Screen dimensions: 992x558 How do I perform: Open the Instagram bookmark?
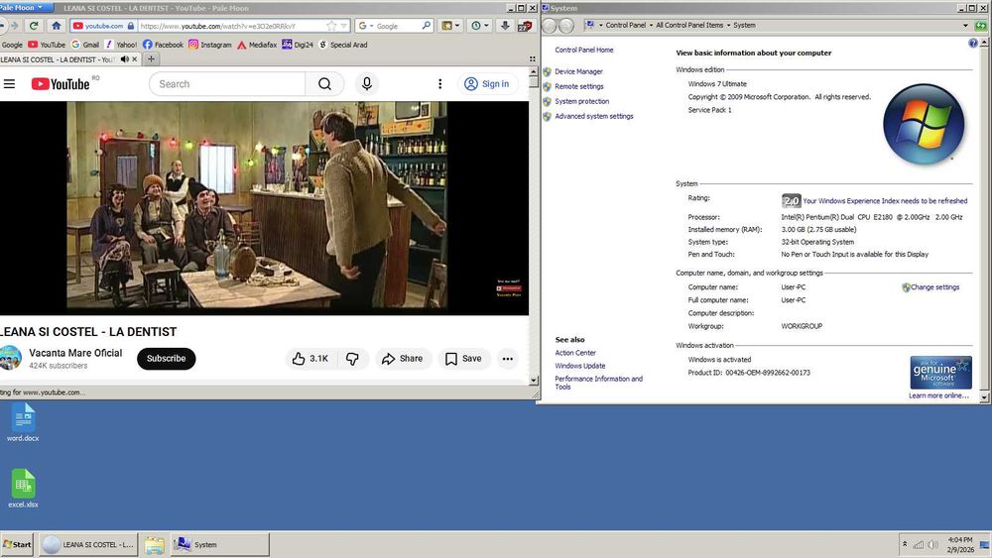point(210,45)
